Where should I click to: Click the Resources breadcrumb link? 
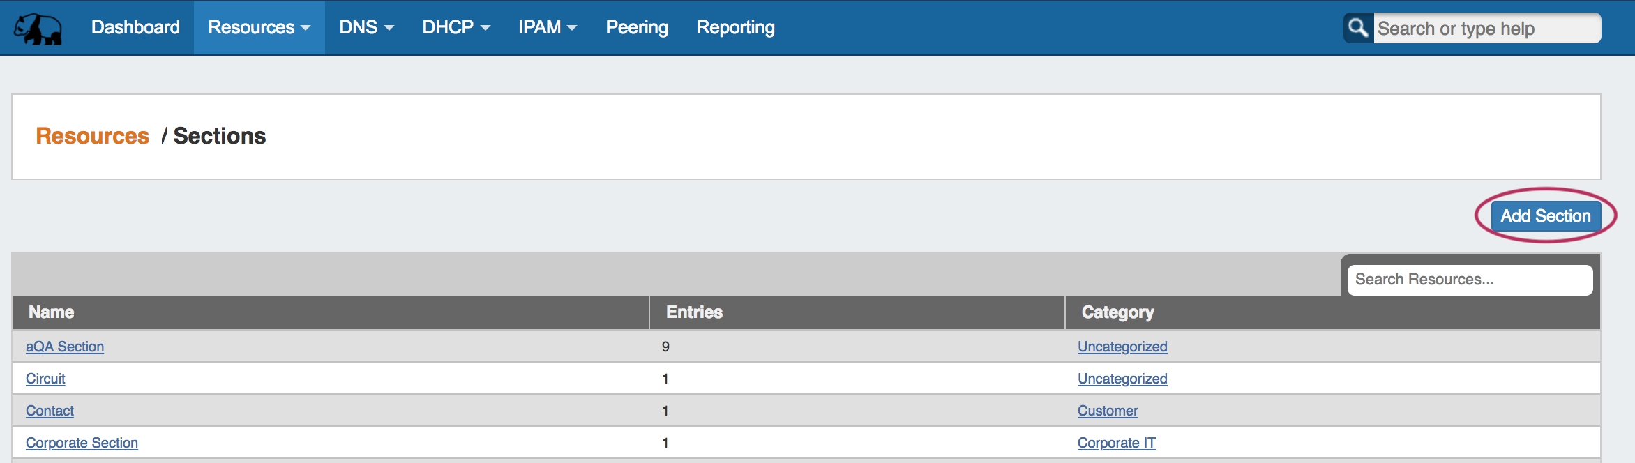point(93,136)
